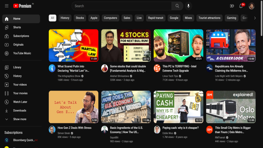Open the notifications bell
263x148 pixels.
pyautogui.click(x=241, y=6)
